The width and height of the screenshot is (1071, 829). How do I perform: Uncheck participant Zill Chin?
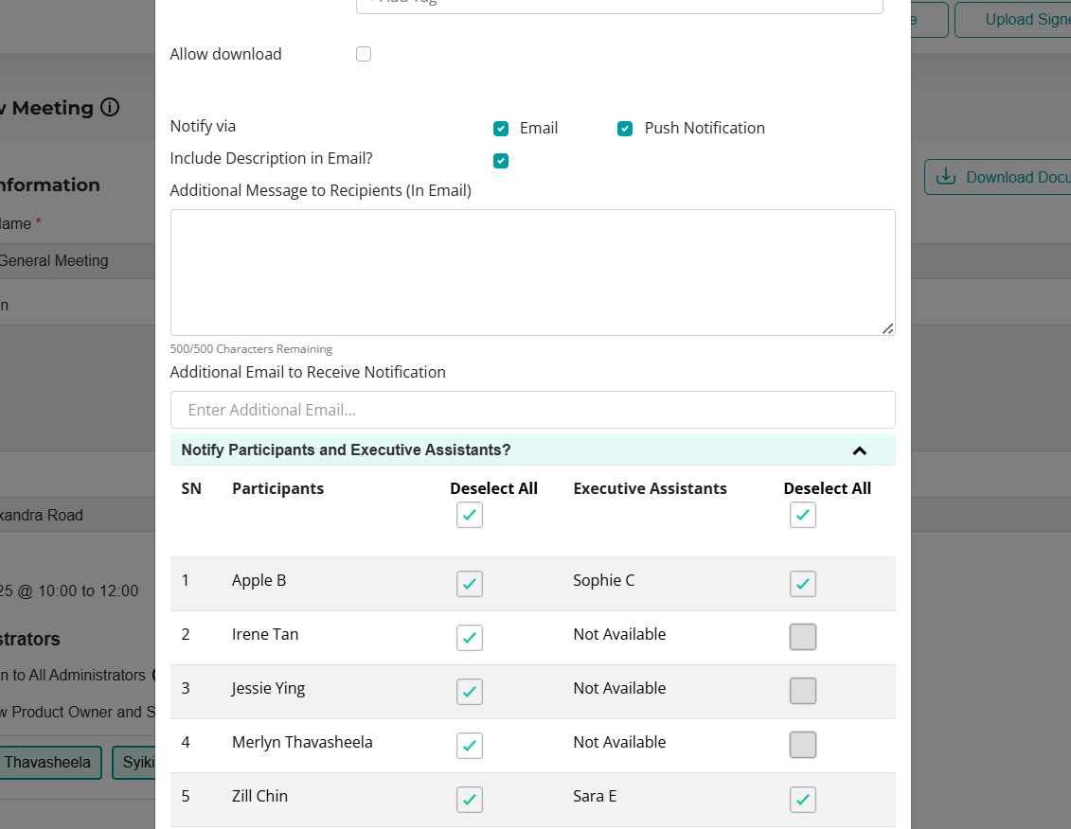(470, 800)
